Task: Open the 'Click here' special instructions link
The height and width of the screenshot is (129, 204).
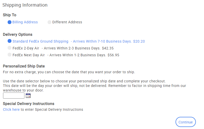Action: coord(11,109)
